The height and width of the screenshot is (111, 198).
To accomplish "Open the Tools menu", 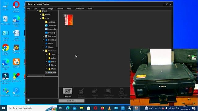I will pos(69,9).
